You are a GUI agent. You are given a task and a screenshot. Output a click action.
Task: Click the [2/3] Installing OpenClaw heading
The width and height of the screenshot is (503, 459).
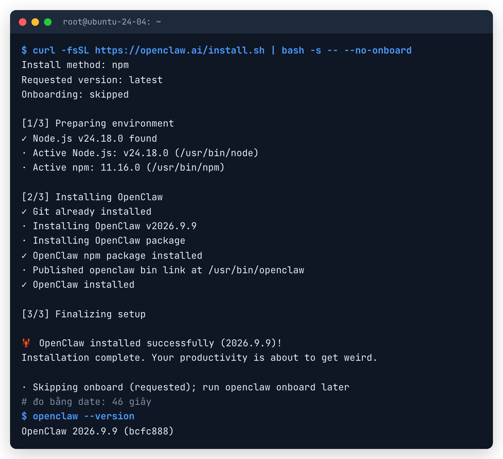(92, 197)
